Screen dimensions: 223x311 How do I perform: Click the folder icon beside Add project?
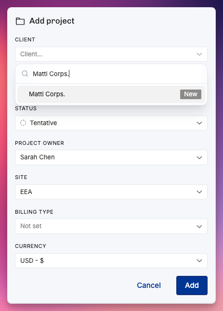point(20,21)
